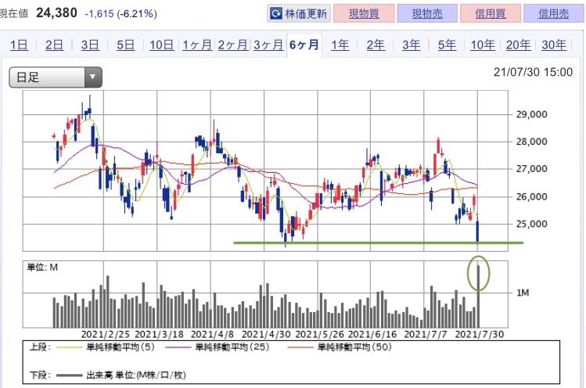The image size is (586, 388).
Task: Click the 信用売 button
Action: (x=553, y=14)
